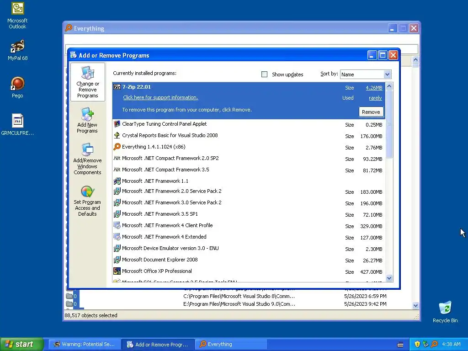Click '88,517 objects selected' status bar text
The height and width of the screenshot is (351, 468).
[x=91, y=315]
